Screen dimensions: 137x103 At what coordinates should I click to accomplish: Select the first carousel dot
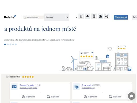coord(5,44)
